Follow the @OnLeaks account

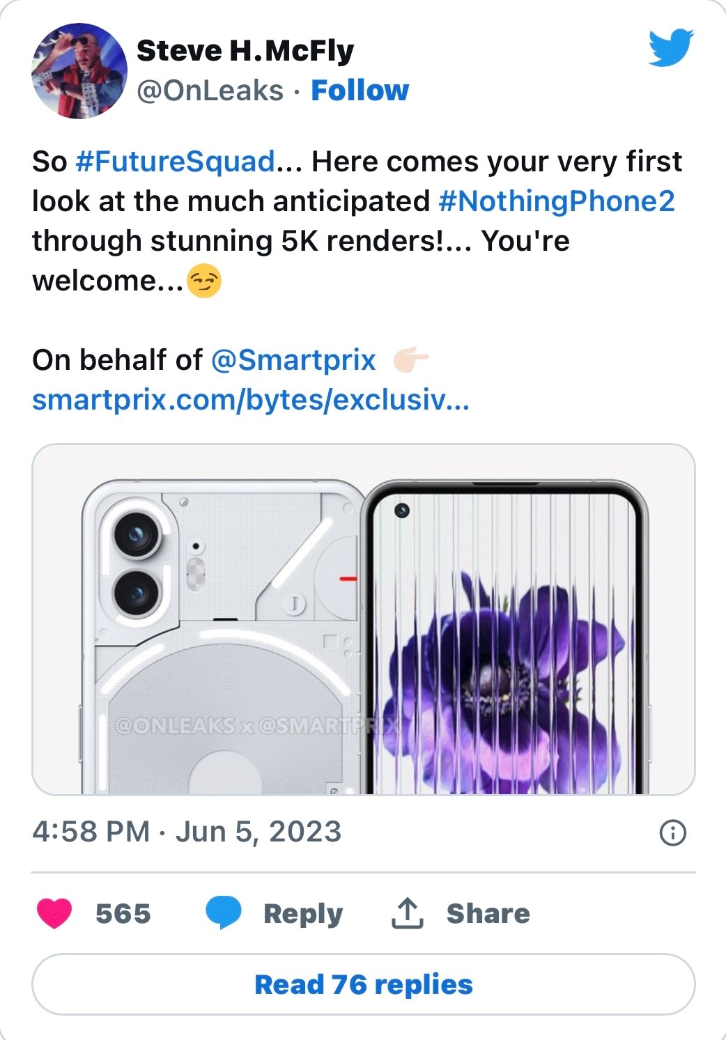pyautogui.click(x=360, y=91)
